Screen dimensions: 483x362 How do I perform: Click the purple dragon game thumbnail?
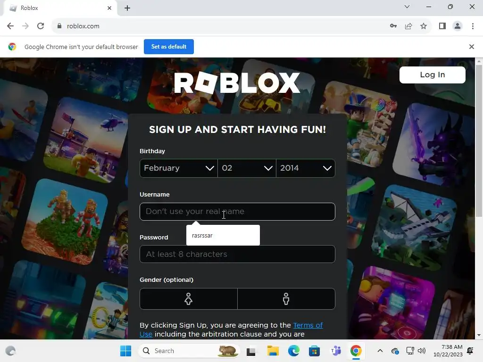click(435, 144)
